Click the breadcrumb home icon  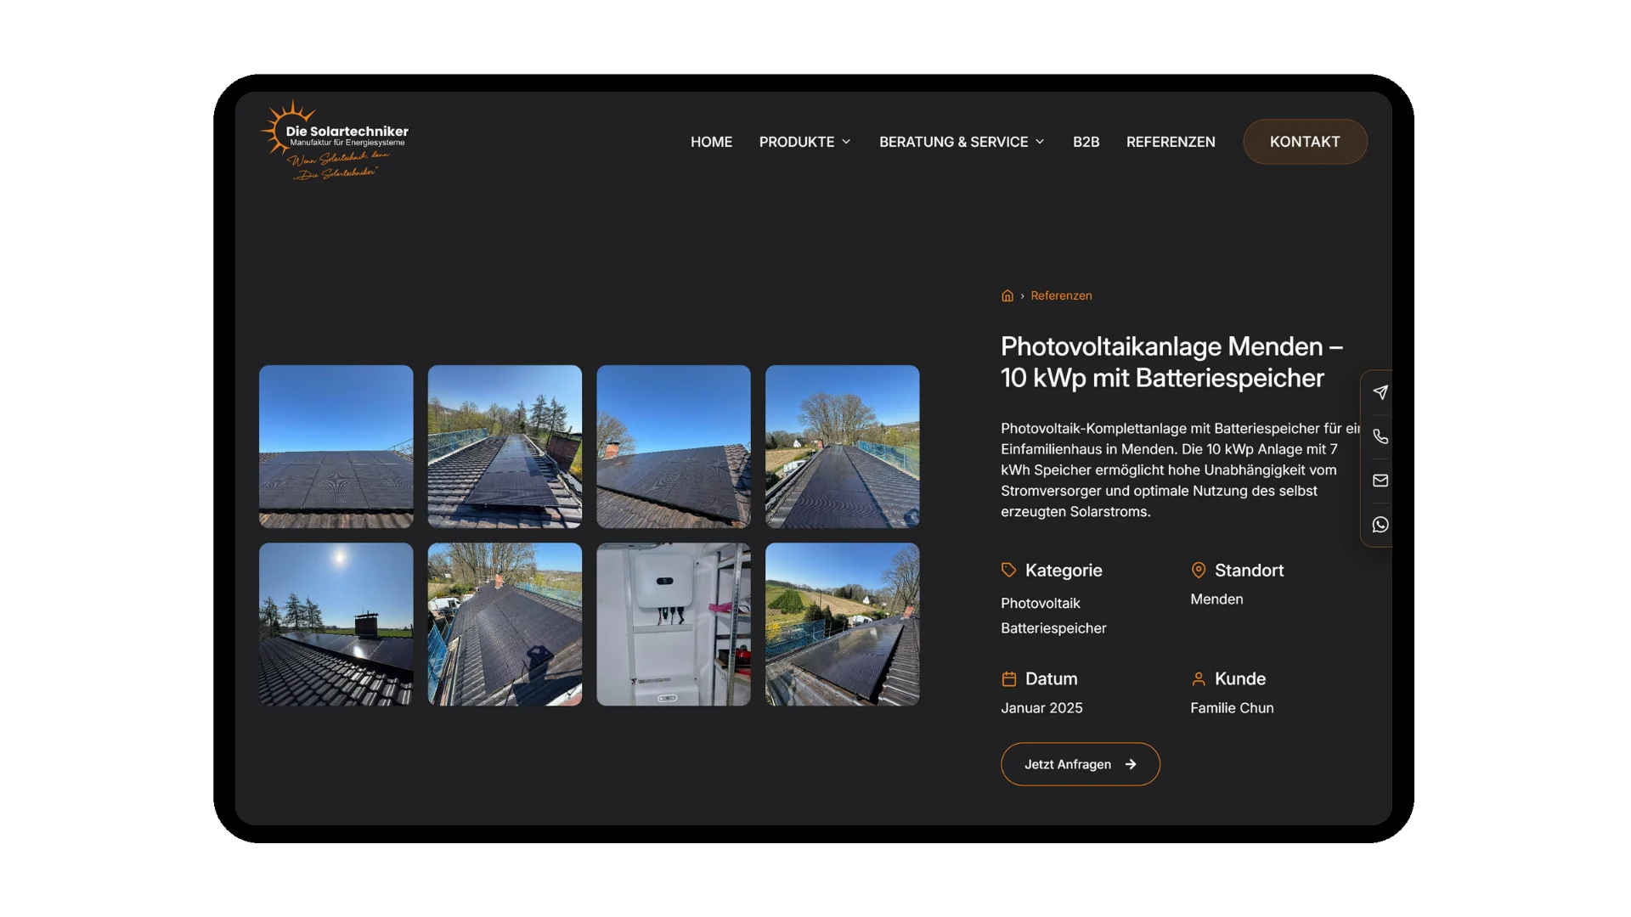pos(1007,295)
